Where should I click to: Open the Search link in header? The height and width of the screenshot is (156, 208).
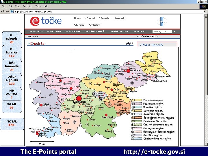coord(104,18)
